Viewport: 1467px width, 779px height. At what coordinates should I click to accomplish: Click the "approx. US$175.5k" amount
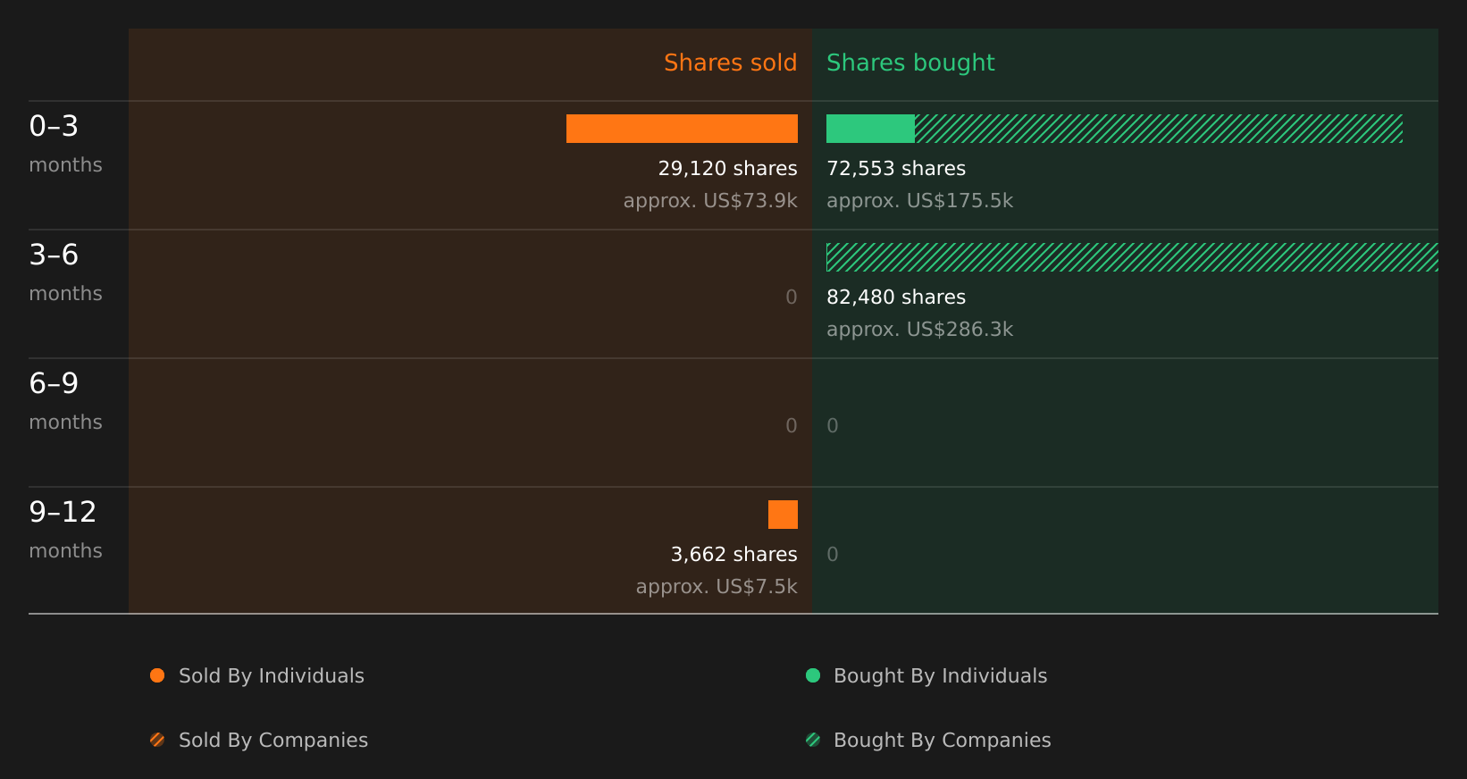point(920,200)
